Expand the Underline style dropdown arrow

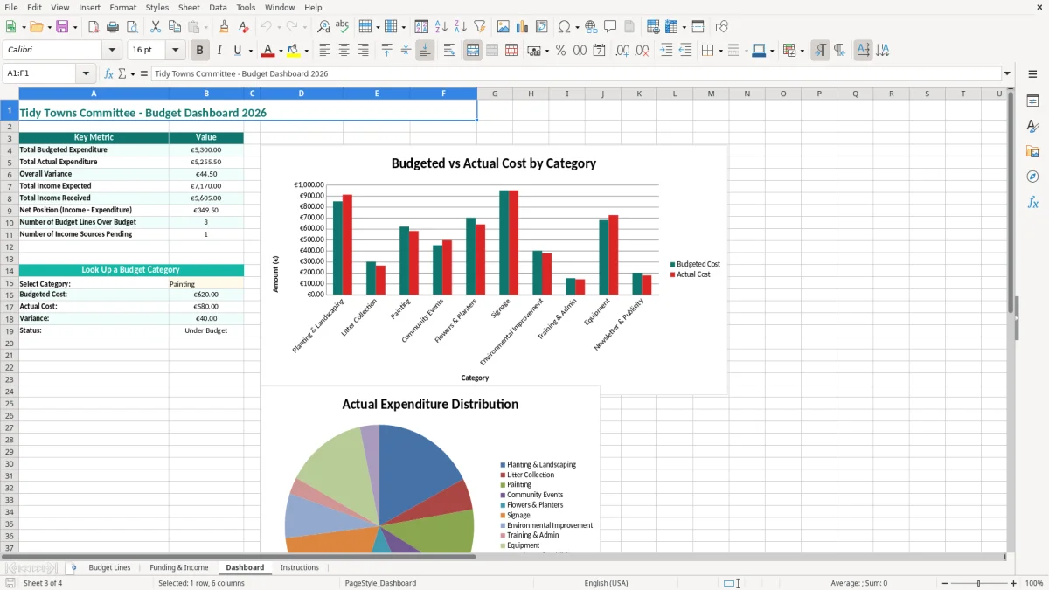click(250, 51)
